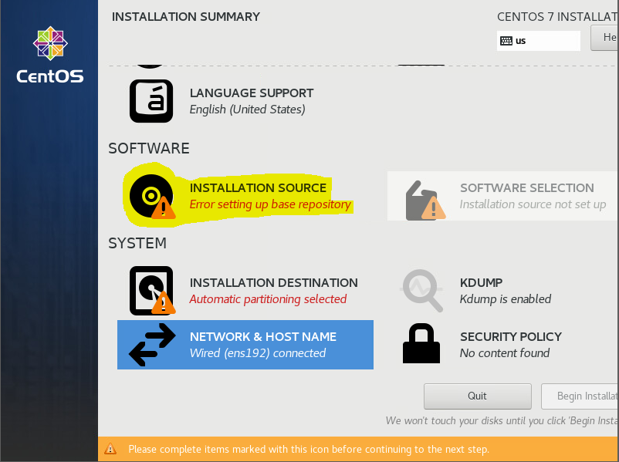Click the 'Error setting up base repository' message
Screen dimensions: 619x462
tap(270, 204)
